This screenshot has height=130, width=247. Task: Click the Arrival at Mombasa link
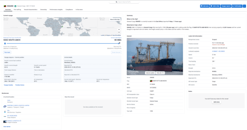click(x=116, y=38)
